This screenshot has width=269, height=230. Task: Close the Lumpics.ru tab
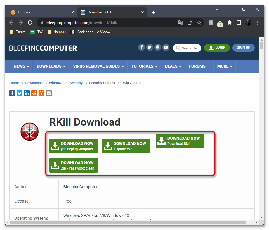[x=73, y=12]
